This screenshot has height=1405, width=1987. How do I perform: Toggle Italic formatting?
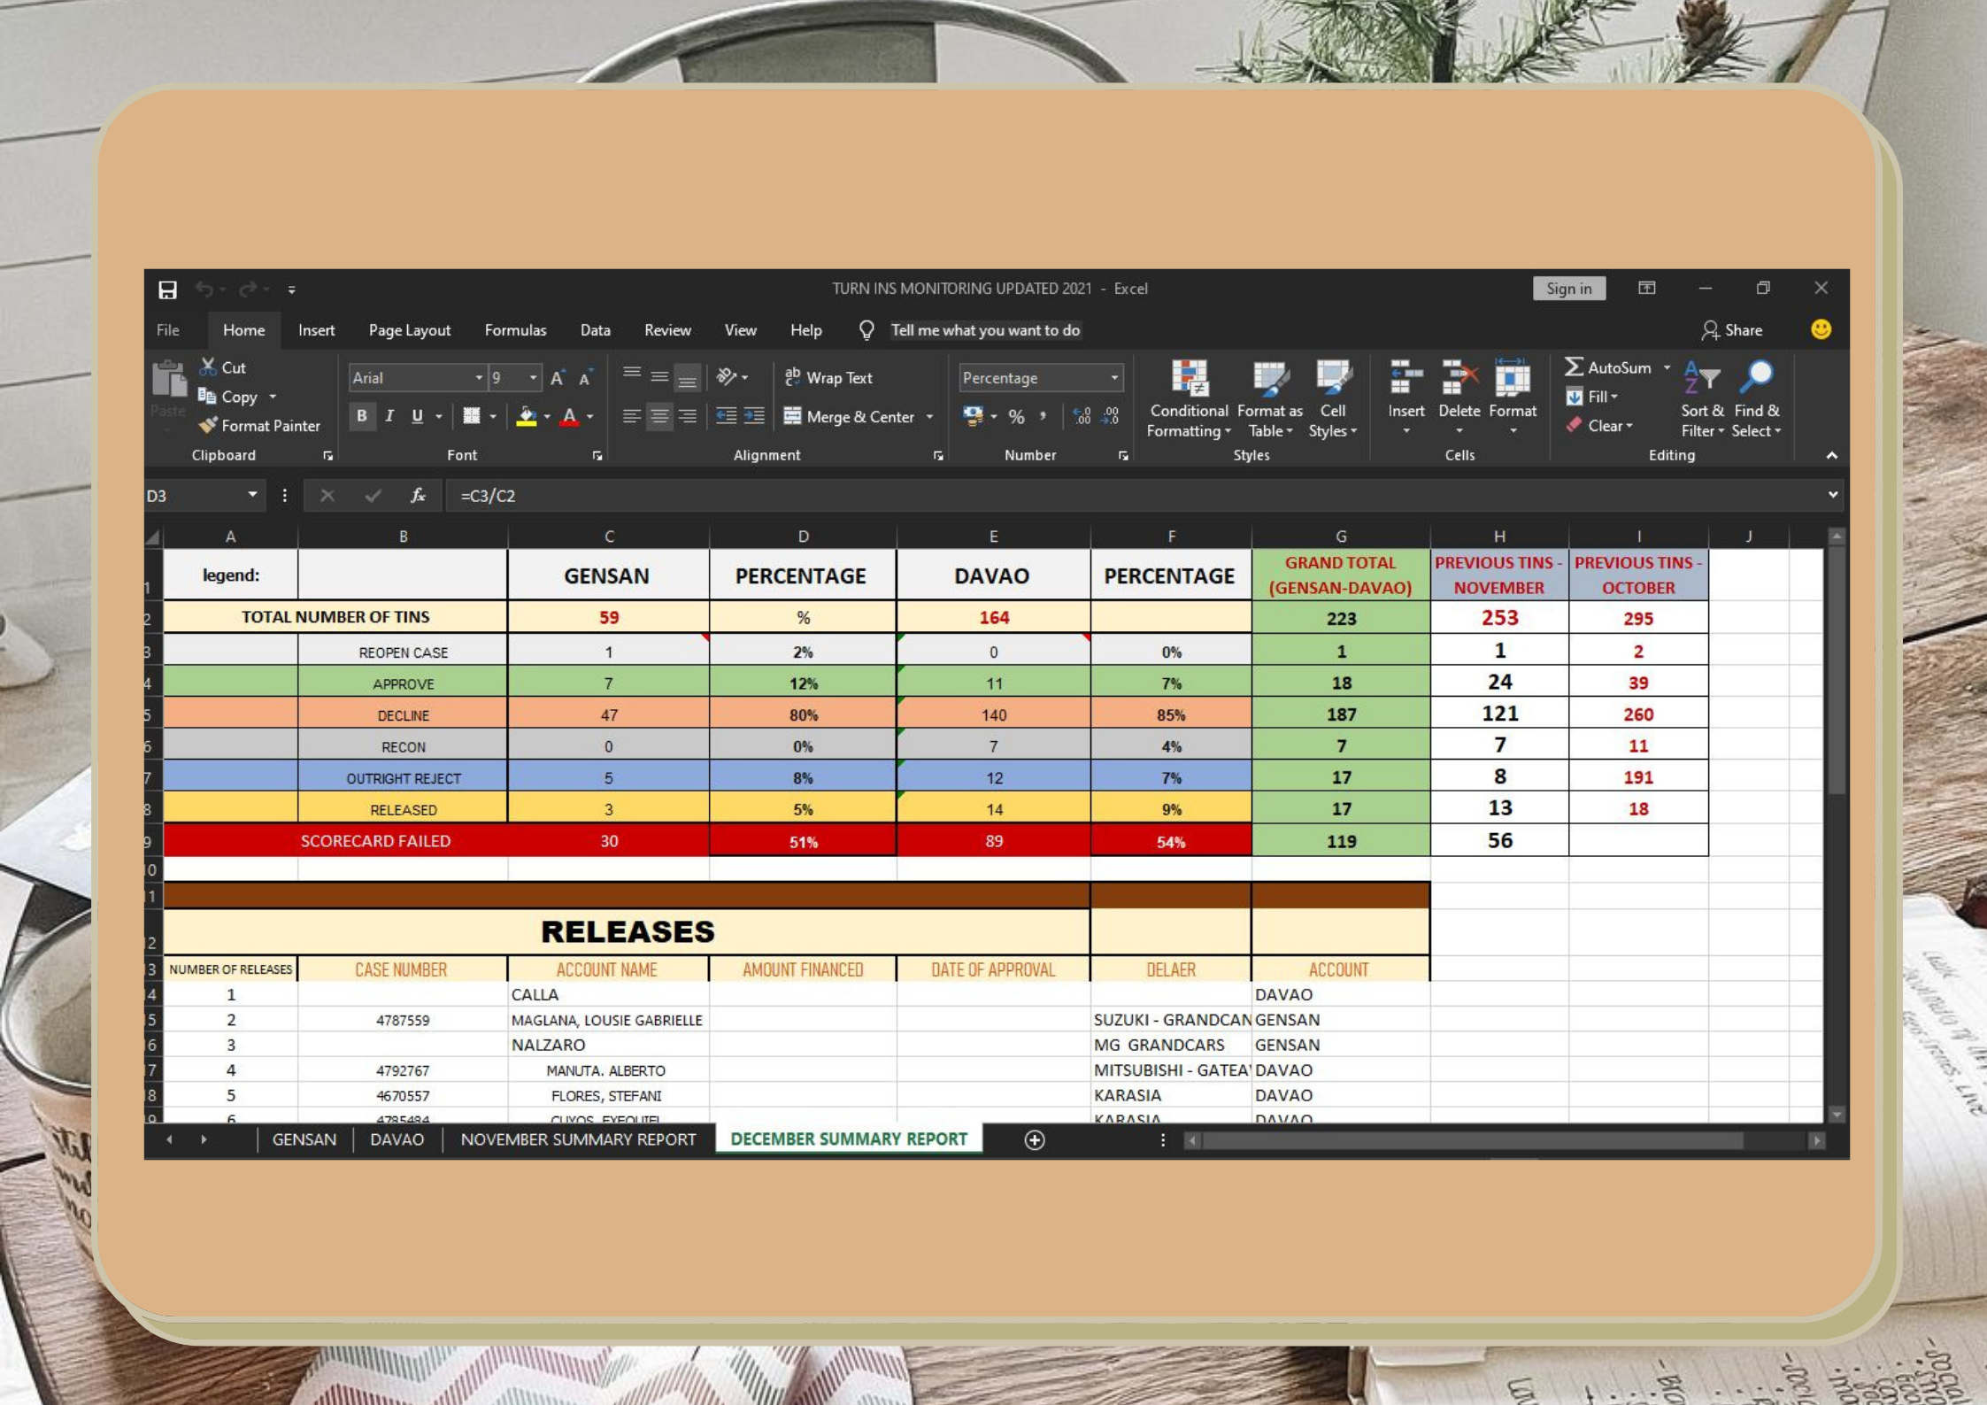[389, 417]
